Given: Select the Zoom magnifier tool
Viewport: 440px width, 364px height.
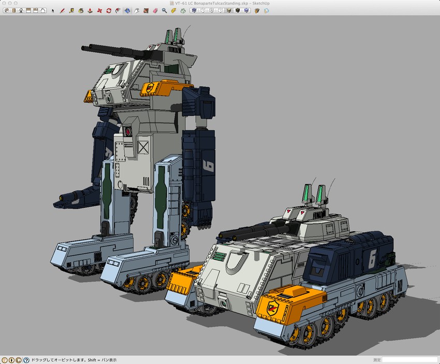Looking at the screenshot, I should tap(165, 11).
